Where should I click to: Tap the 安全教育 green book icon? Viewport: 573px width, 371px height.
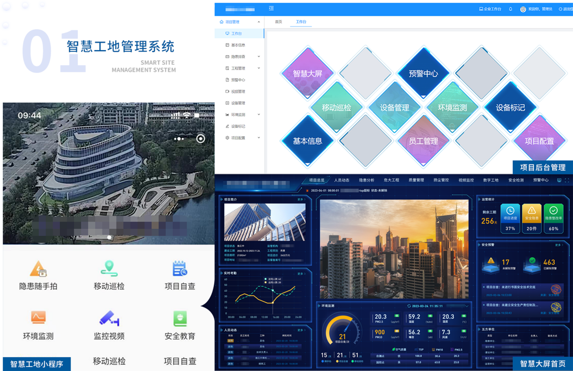click(x=180, y=318)
